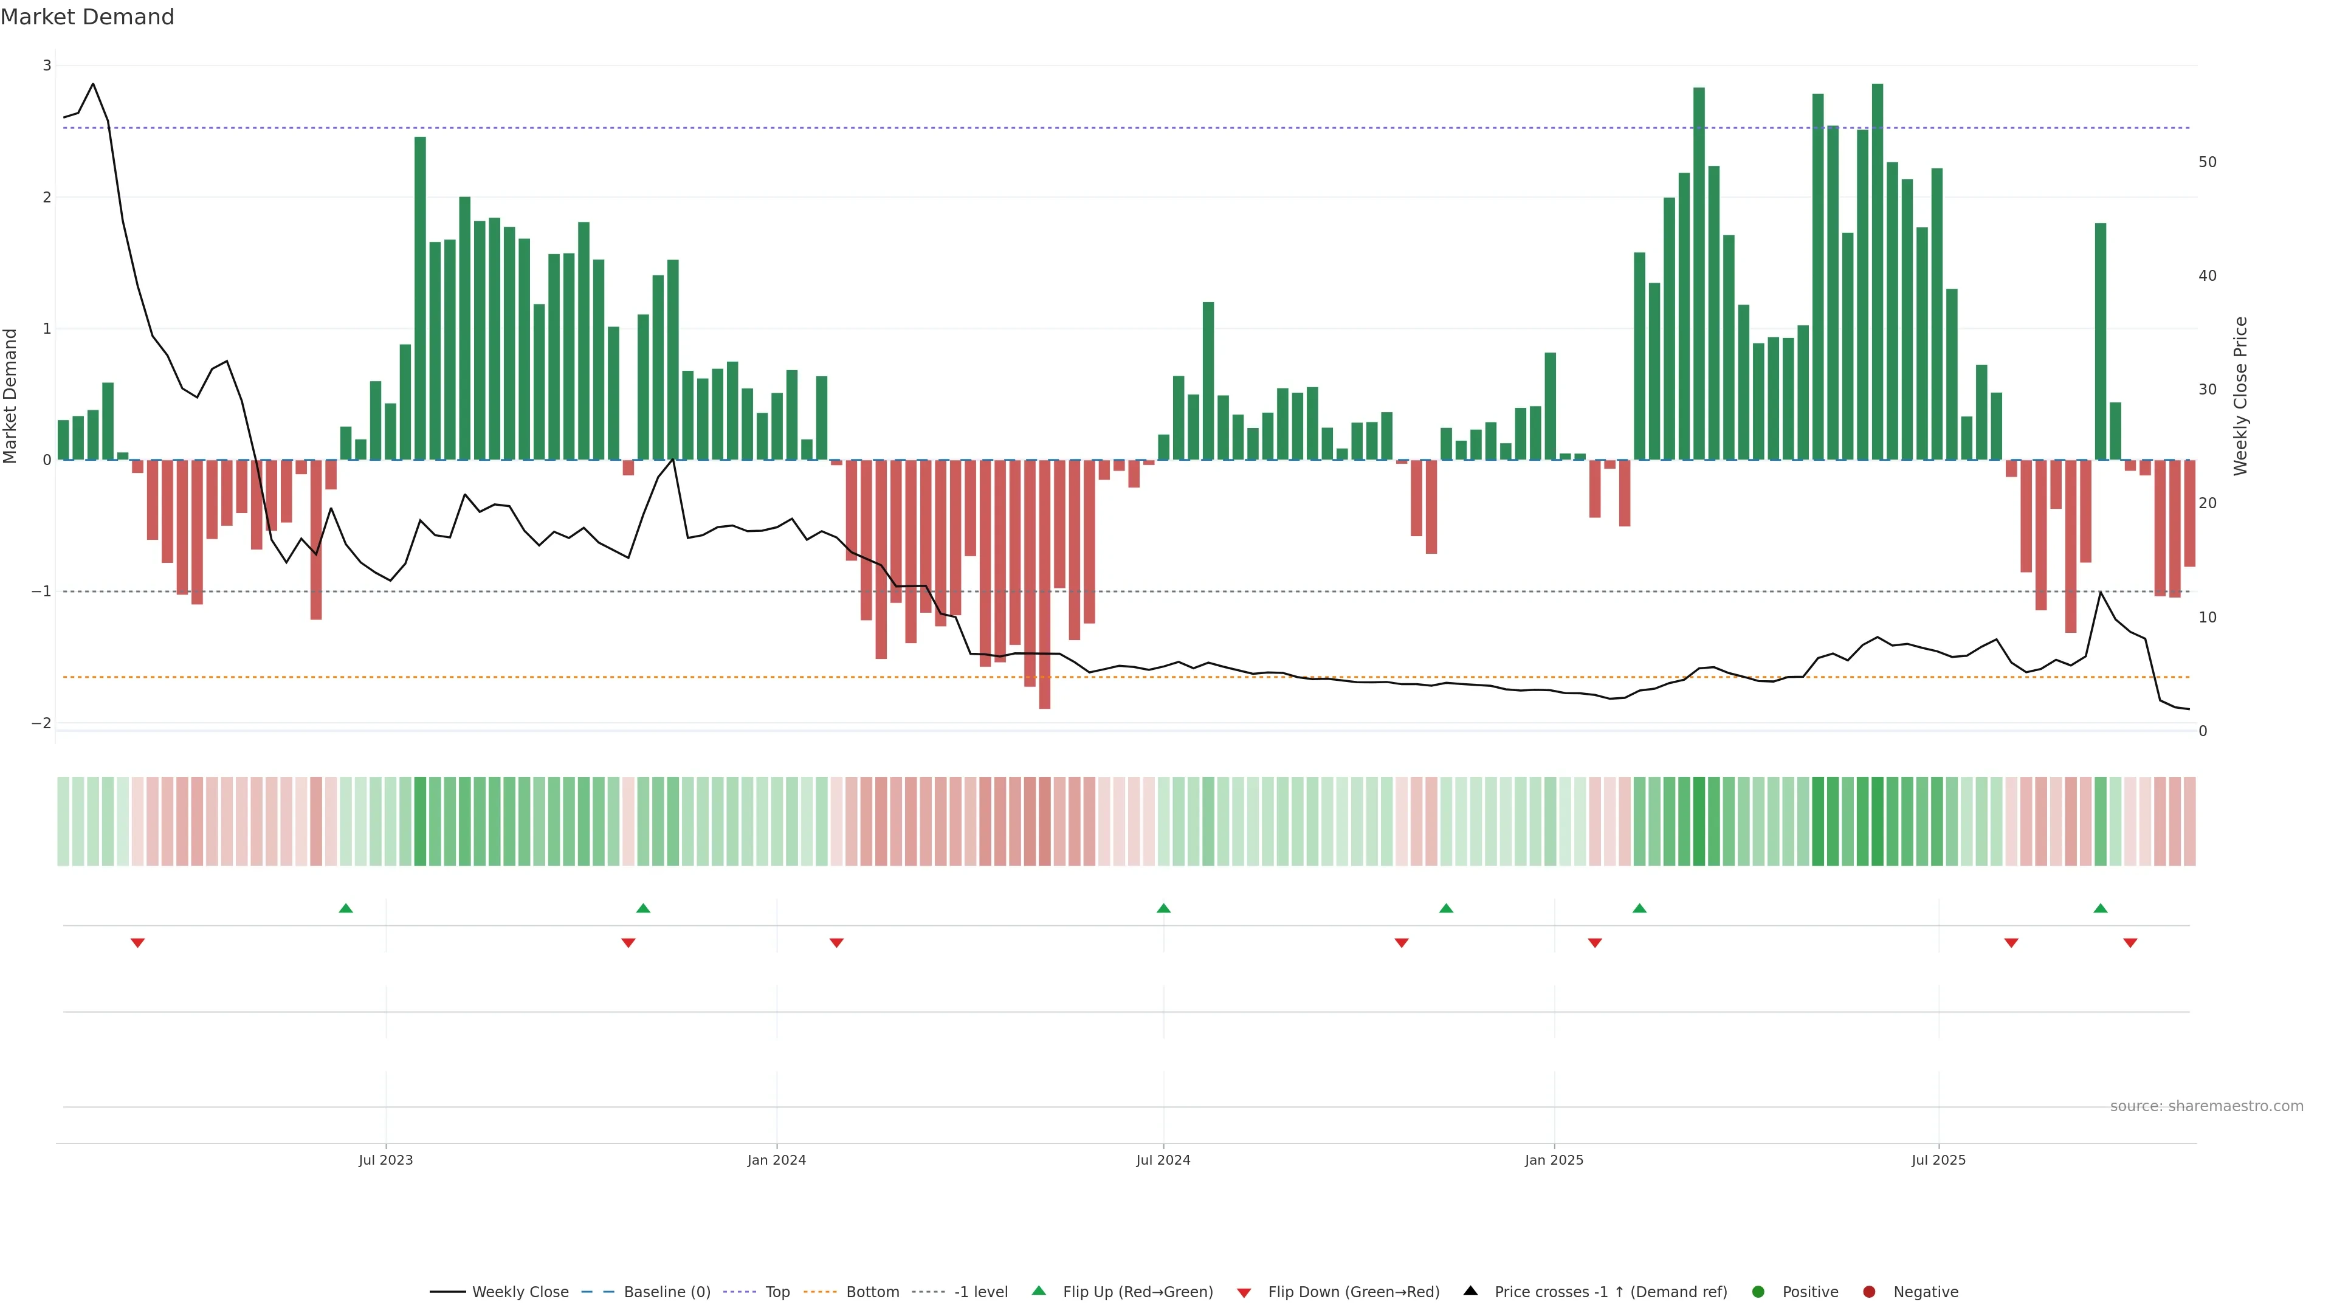Screen dimensions: 2334x1313
Task: Click the Jan 2025 x-axis label
Action: pos(1554,1160)
